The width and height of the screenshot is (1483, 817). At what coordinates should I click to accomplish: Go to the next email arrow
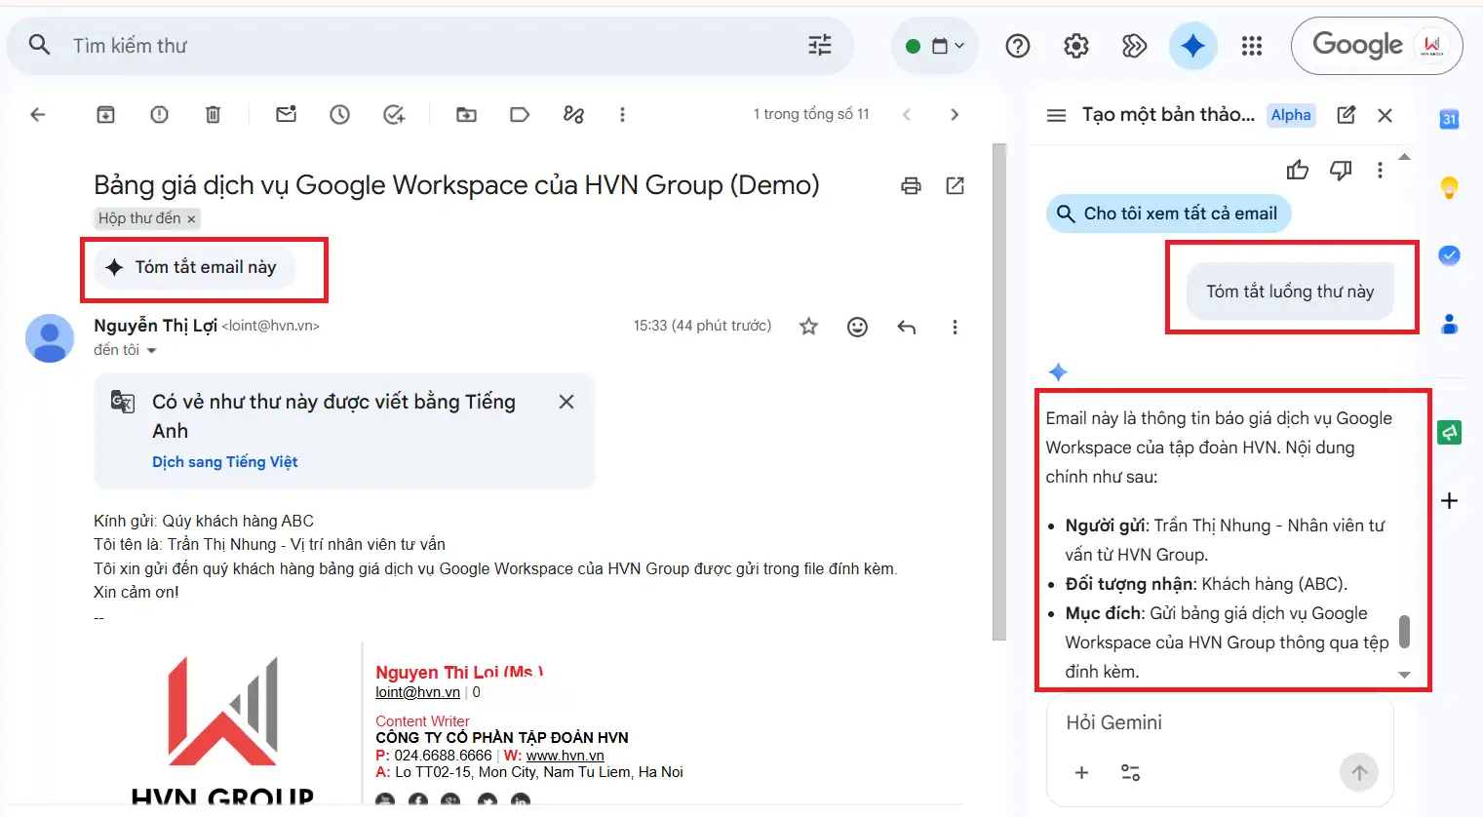pos(955,115)
